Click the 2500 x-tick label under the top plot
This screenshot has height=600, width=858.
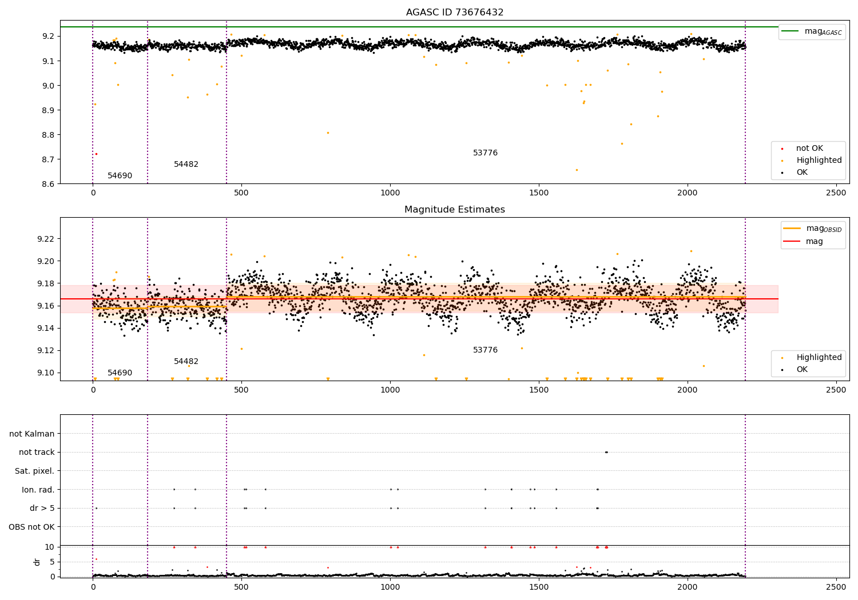(836, 193)
